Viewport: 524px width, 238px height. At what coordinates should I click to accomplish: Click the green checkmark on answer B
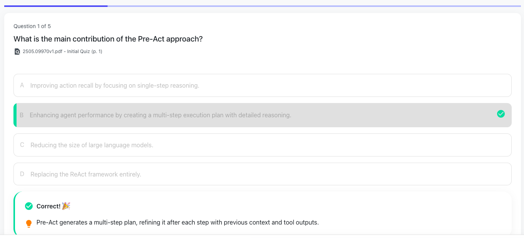[x=501, y=114]
